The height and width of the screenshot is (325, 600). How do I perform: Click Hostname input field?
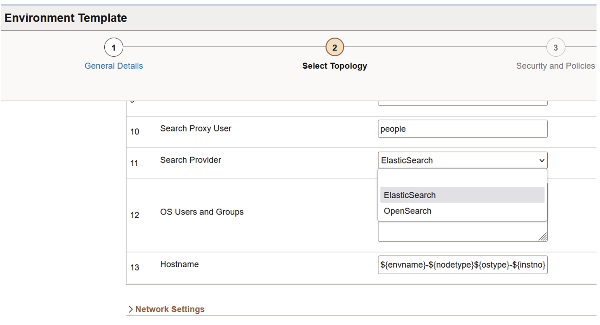point(462,265)
